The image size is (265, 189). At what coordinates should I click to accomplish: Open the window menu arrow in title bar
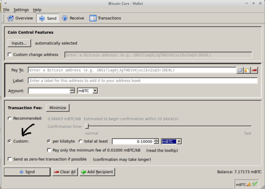tap(5, 3)
